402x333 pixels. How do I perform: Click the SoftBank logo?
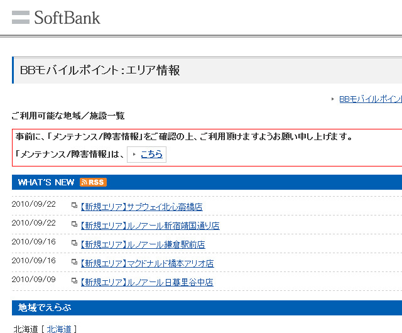[x=56, y=17]
